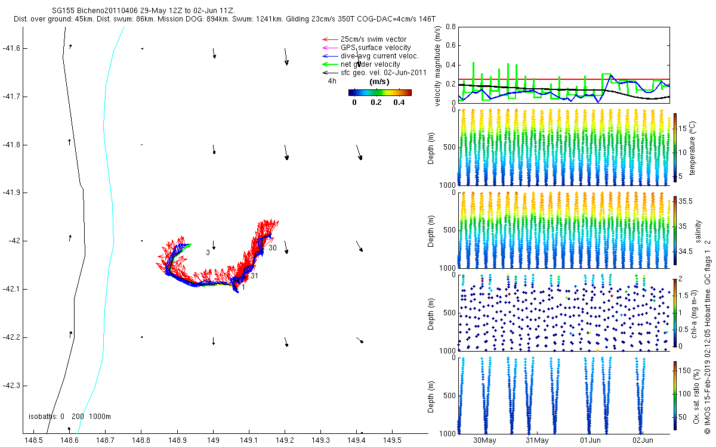Click the '1.5' tick on chl-a colorbar
The image size is (716, 447).
click(683, 296)
